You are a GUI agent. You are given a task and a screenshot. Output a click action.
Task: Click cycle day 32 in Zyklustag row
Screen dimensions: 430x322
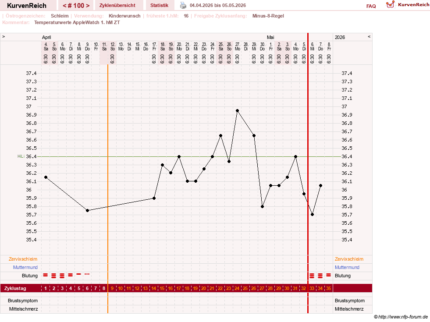(304, 288)
